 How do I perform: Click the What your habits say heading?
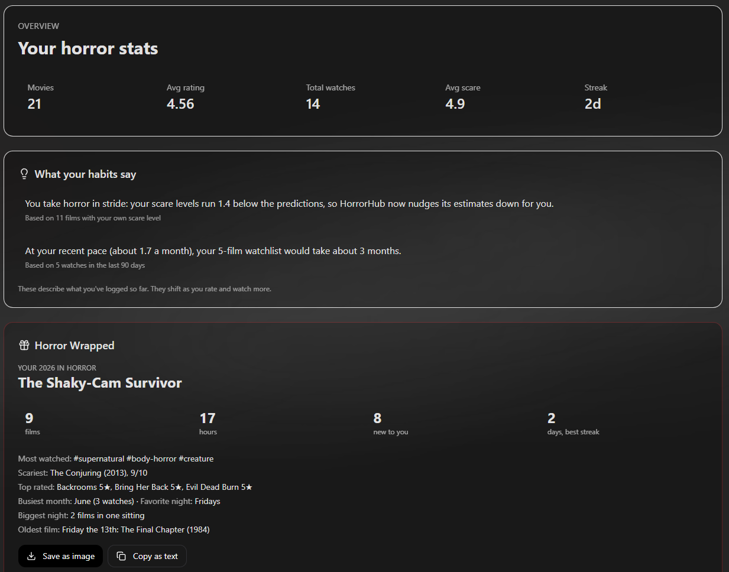pyautogui.click(x=85, y=174)
